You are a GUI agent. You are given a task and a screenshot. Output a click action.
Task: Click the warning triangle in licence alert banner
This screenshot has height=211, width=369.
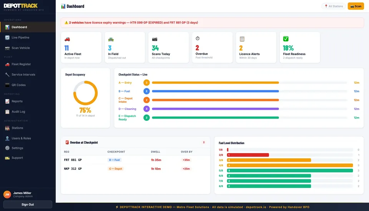tap(66, 23)
